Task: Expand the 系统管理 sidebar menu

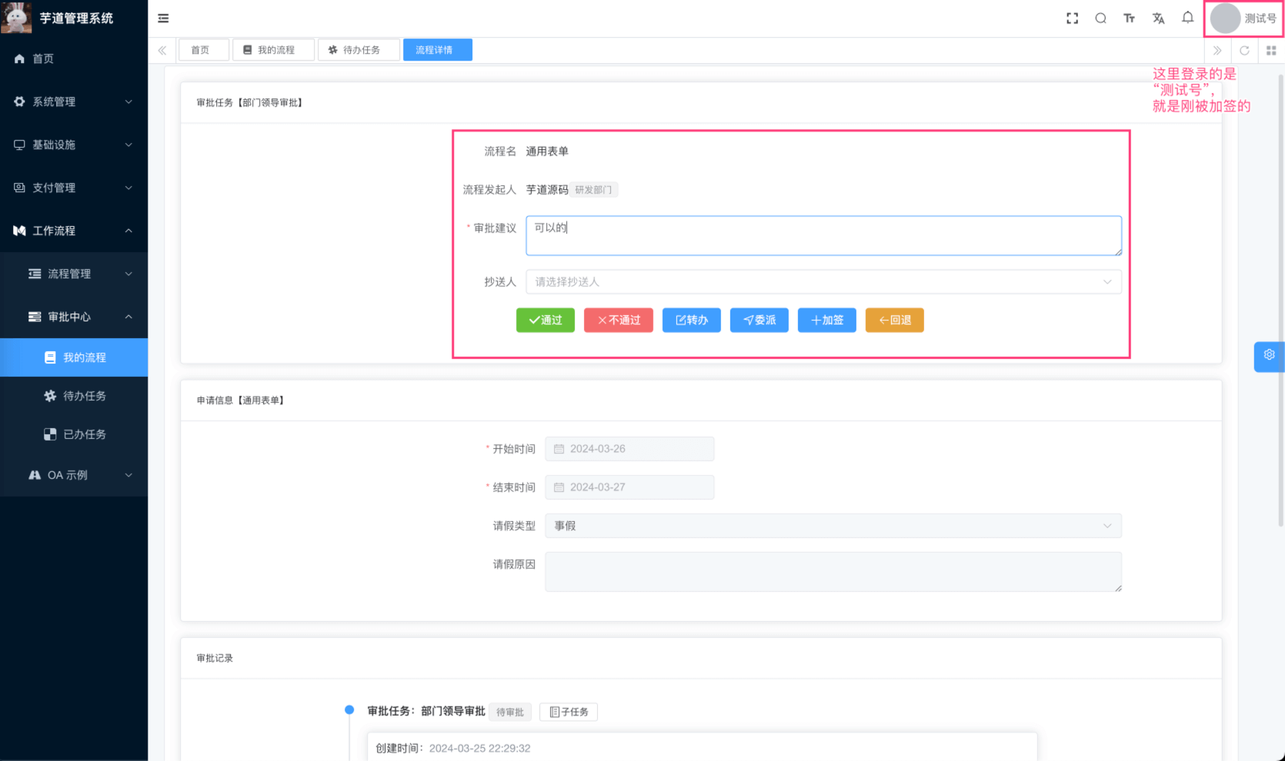Action: click(73, 101)
